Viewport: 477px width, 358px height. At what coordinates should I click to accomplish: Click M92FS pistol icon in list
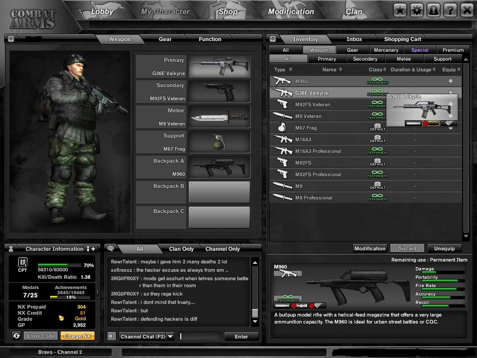pos(282,162)
